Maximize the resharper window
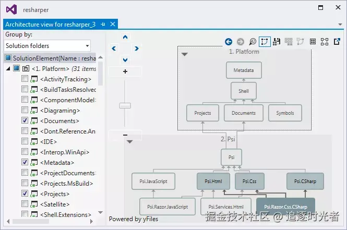 click(x=320, y=7)
